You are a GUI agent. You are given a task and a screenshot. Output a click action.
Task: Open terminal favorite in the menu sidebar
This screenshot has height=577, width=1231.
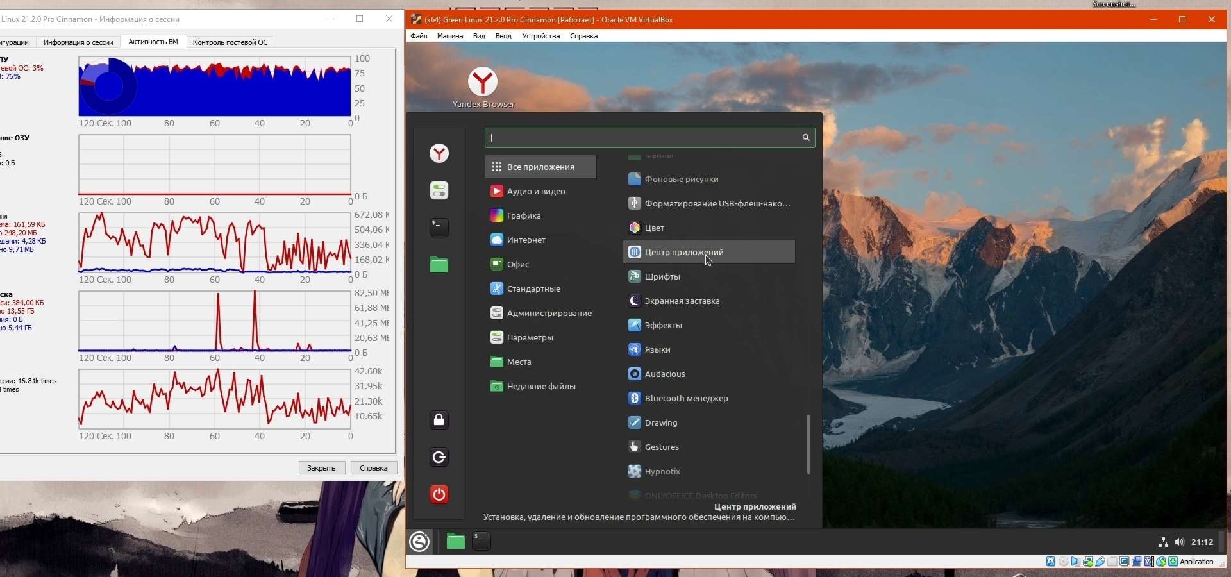[439, 228]
